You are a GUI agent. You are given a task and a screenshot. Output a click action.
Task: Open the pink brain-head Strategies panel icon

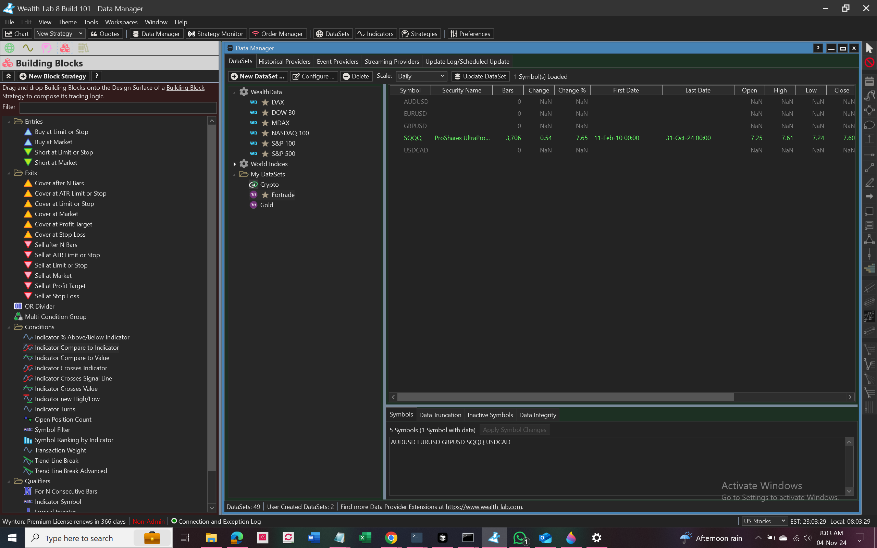pyautogui.click(x=46, y=48)
